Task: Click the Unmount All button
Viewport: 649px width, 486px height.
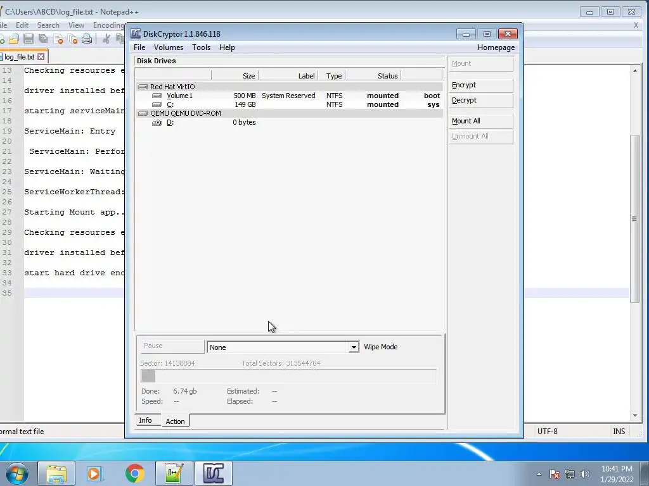Action: click(480, 137)
